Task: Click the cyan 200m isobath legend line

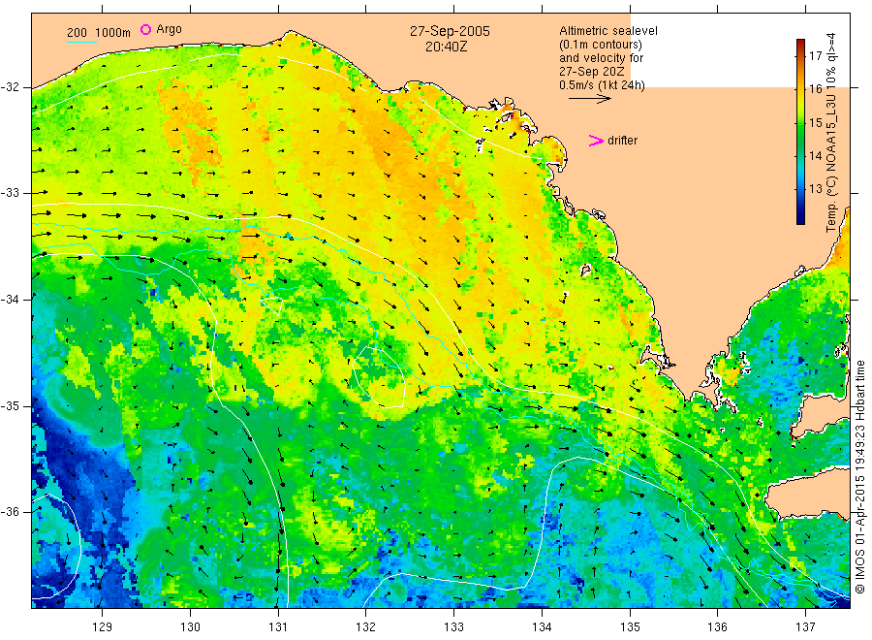Action: (x=81, y=42)
